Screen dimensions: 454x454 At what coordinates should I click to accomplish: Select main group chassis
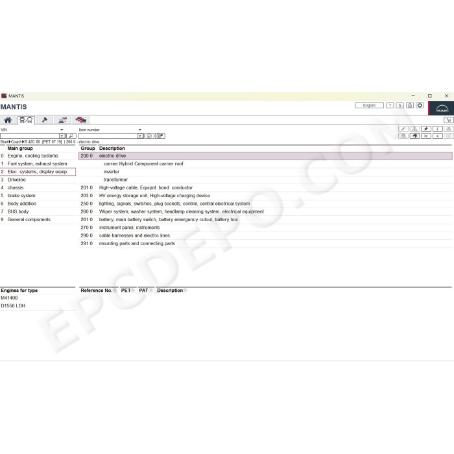(38, 187)
